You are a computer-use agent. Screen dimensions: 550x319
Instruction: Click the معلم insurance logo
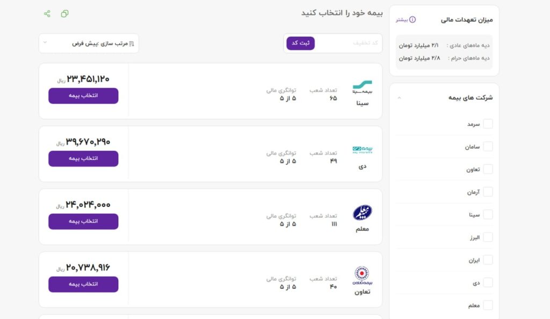click(363, 213)
